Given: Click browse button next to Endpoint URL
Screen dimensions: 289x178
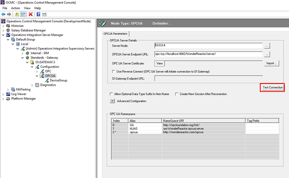Looking at the screenshot, I should click(x=267, y=54).
